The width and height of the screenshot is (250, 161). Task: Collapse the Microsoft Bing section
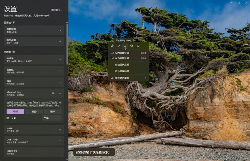point(60,93)
